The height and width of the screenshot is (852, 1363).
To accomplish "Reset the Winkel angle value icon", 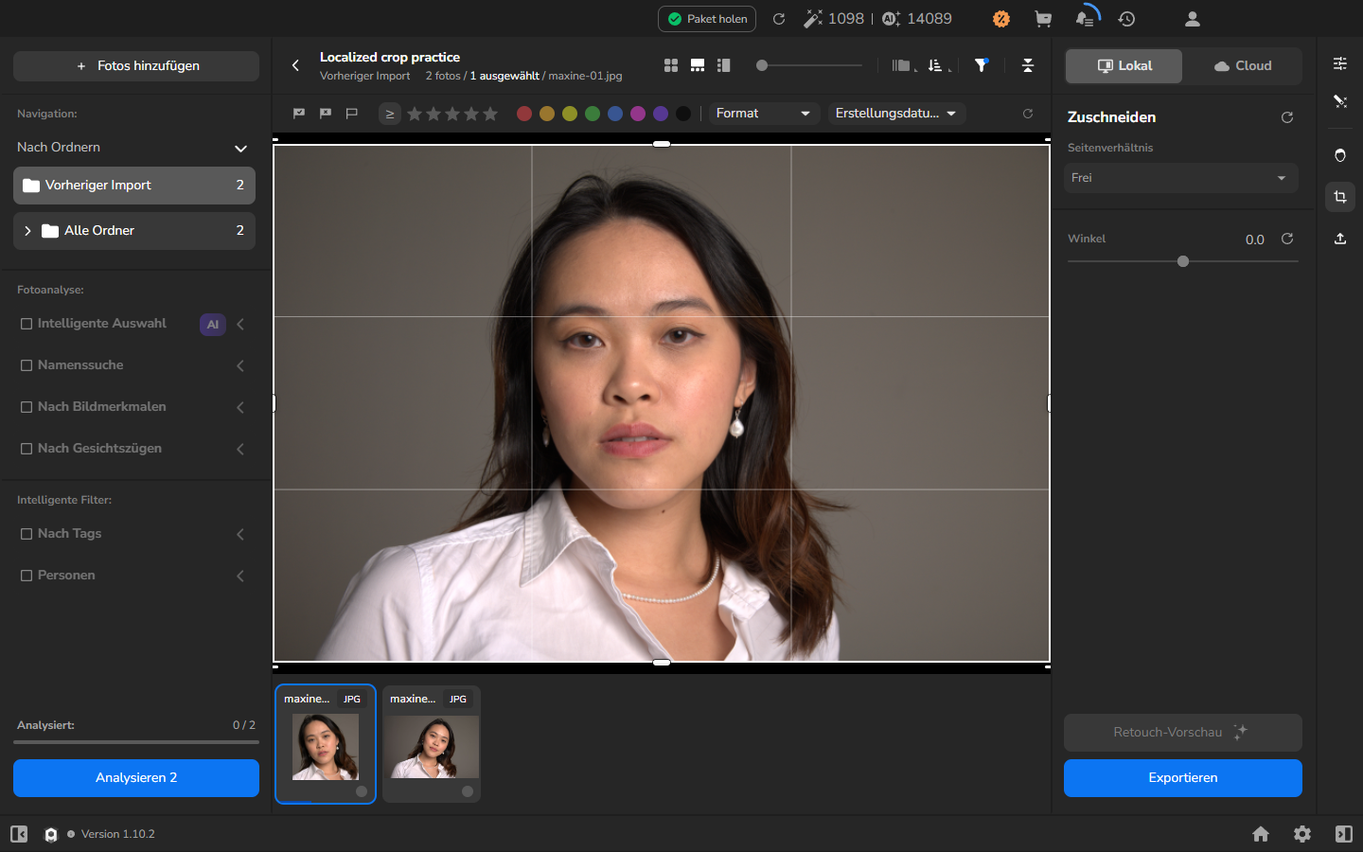I will 1287,239.
